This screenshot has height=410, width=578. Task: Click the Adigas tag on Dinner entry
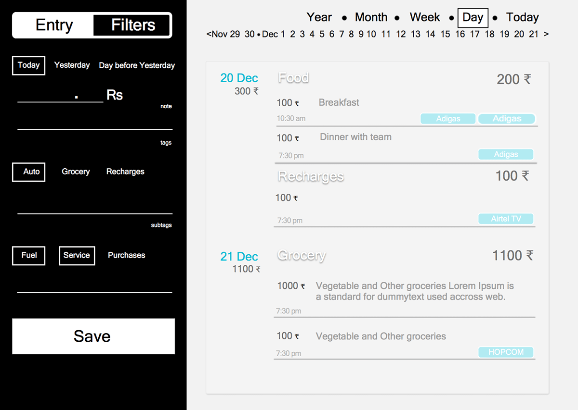[x=506, y=154]
